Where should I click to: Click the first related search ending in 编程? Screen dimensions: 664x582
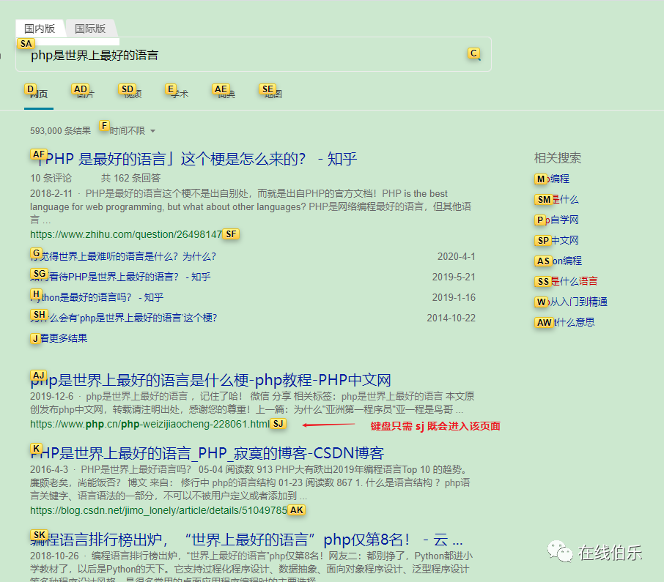click(552, 179)
